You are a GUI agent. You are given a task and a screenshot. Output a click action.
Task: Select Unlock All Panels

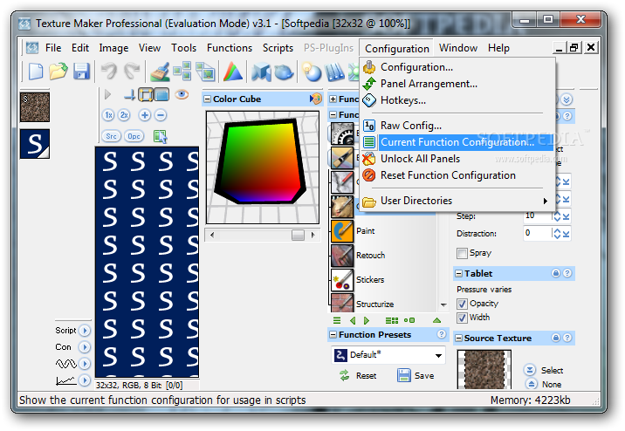(x=457, y=159)
